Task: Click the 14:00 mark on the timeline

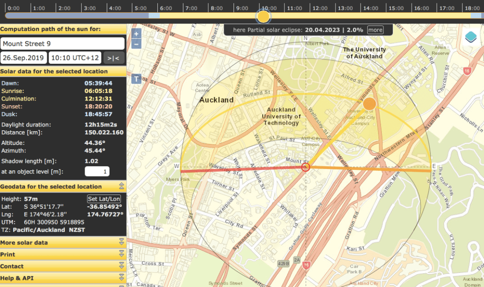Action: (371, 8)
